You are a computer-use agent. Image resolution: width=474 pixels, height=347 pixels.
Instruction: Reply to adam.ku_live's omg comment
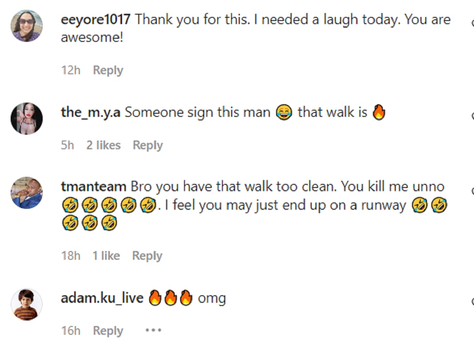click(108, 331)
